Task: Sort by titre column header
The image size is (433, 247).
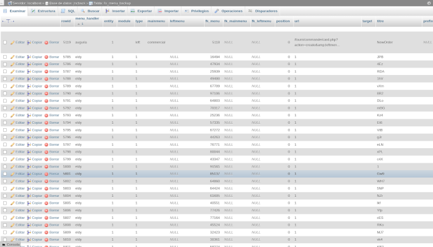Action: coord(380,21)
